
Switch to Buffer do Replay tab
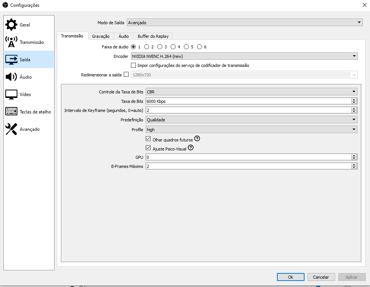(153, 36)
